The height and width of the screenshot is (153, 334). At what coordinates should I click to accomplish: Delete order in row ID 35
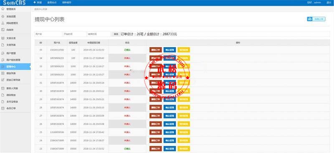pyautogui.click(x=155, y=50)
